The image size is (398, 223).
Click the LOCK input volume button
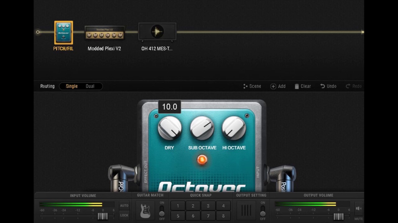point(124,215)
